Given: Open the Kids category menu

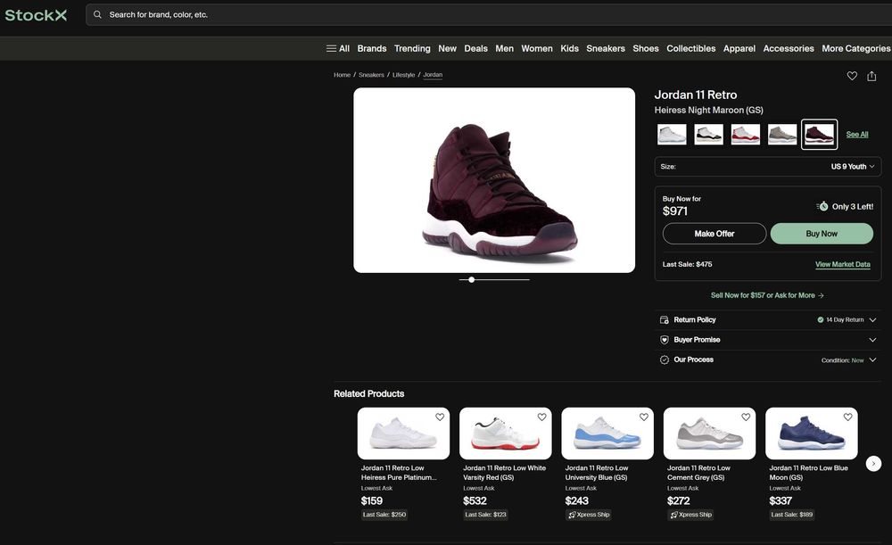Looking at the screenshot, I should coord(569,48).
